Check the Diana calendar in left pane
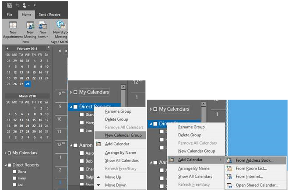 [15, 172]
